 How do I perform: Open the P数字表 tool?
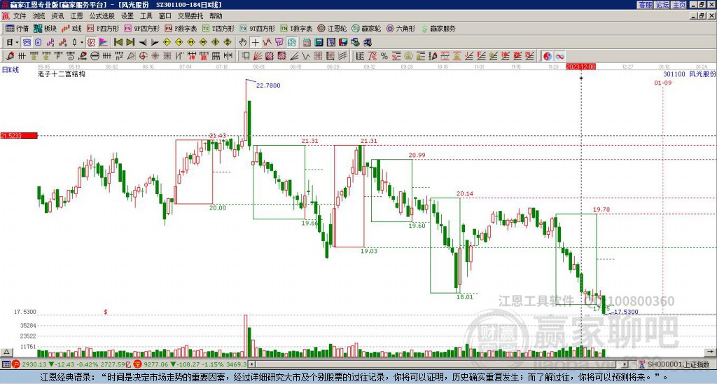(x=181, y=28)
